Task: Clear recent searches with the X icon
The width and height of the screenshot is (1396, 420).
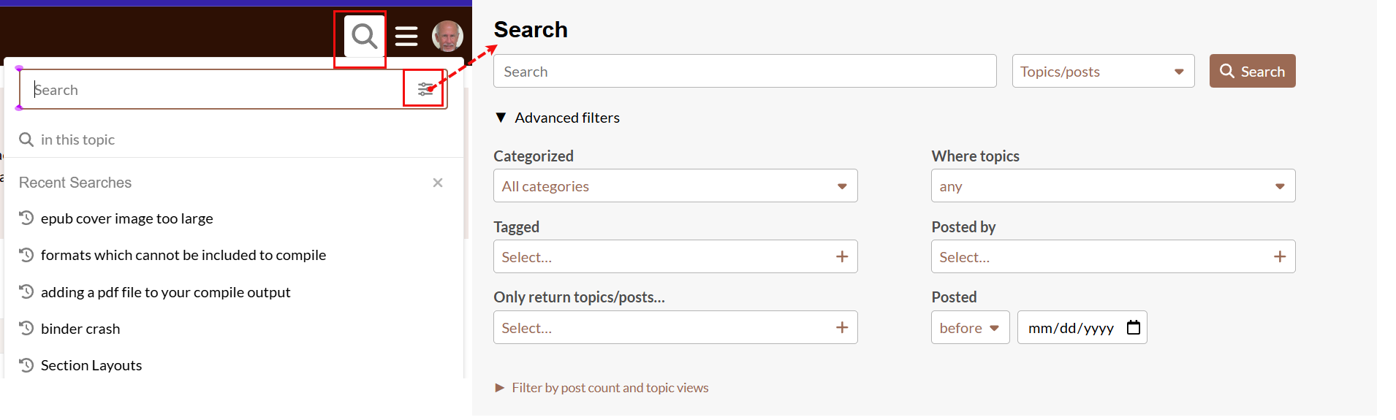Action: coord(438,183)
